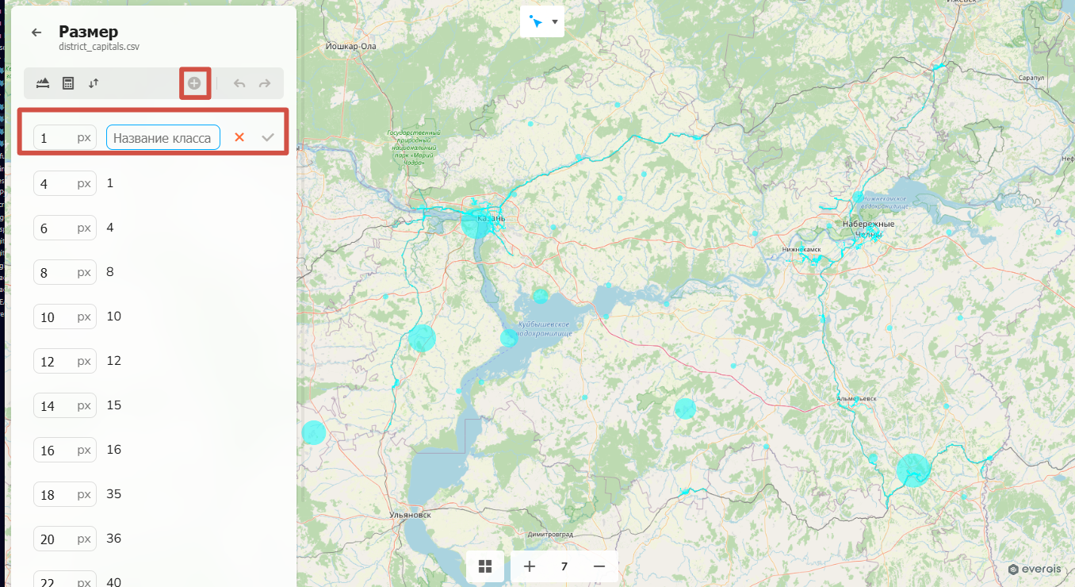Click the Димитровград label on map

coord(549,535)
